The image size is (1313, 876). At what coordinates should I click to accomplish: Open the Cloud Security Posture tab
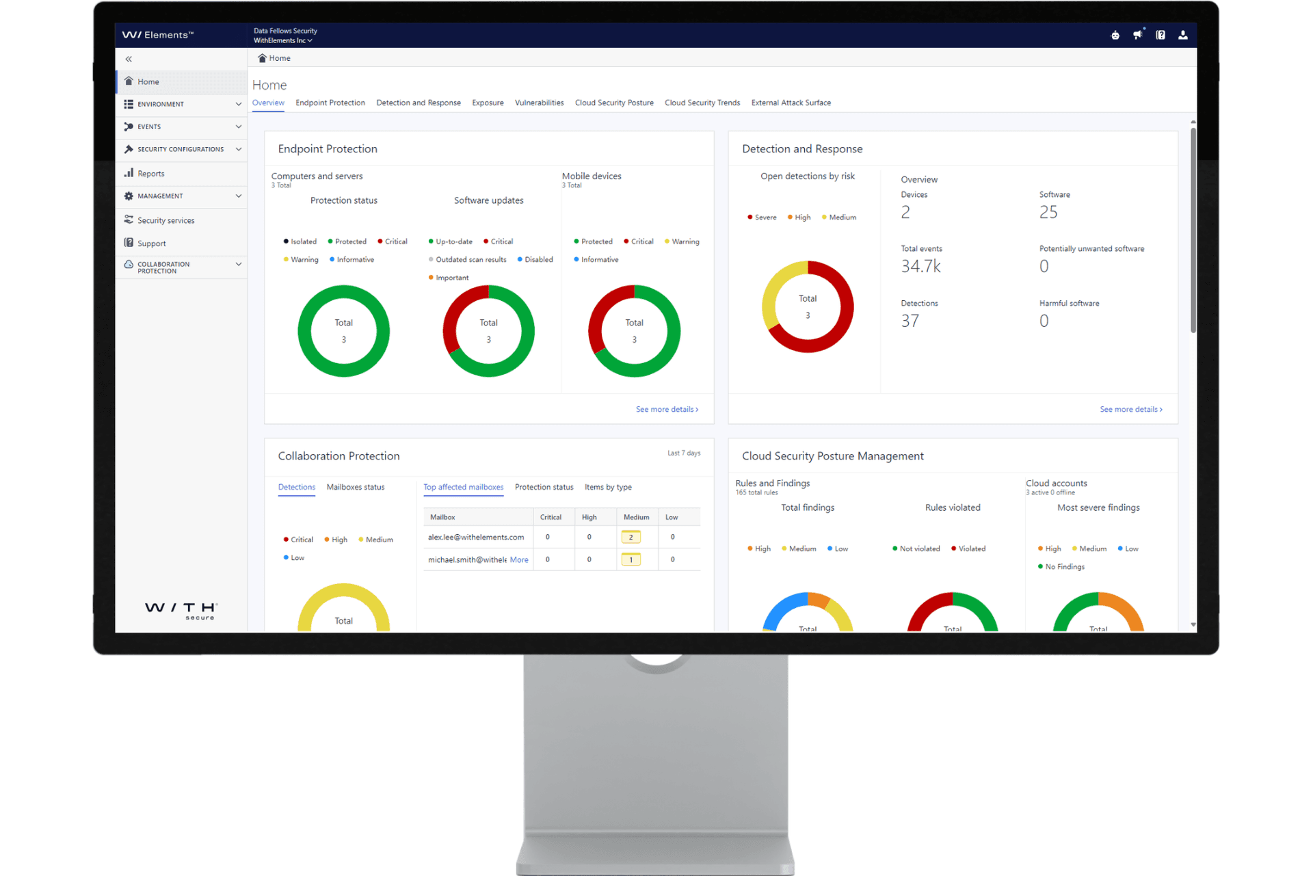tap(614, 103)
